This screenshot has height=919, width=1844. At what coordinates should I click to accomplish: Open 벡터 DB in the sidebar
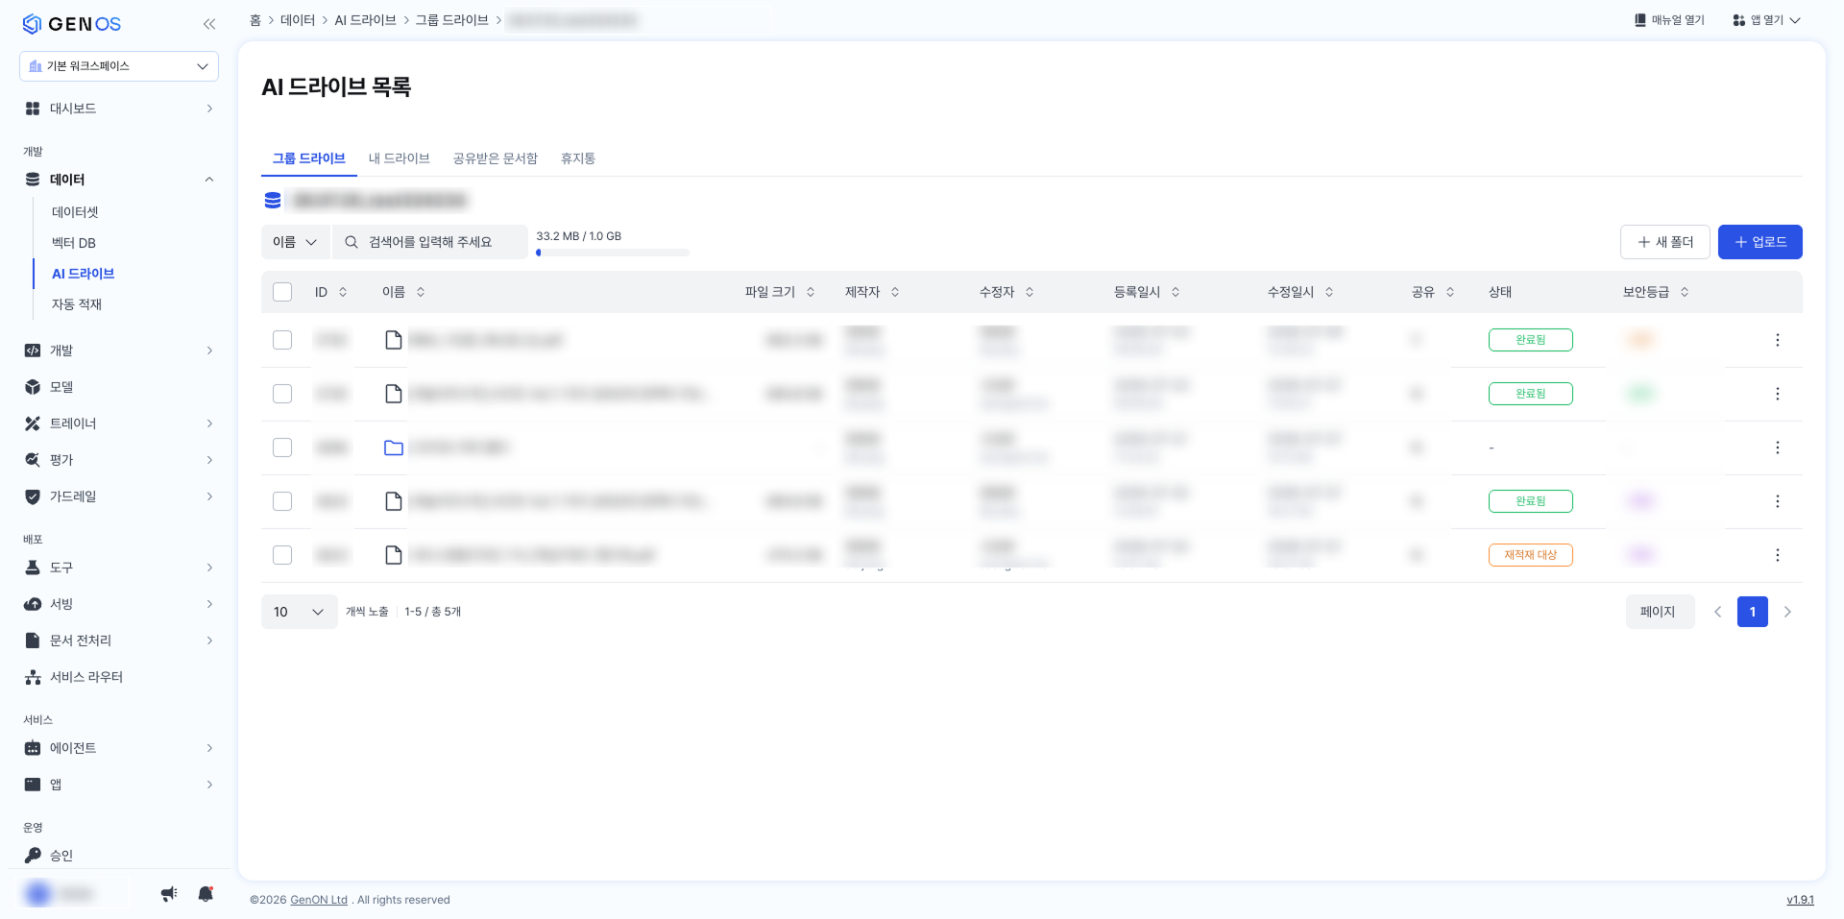pos(74,243)
